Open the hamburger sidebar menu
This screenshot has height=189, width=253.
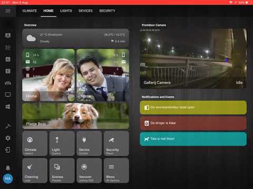8,11
